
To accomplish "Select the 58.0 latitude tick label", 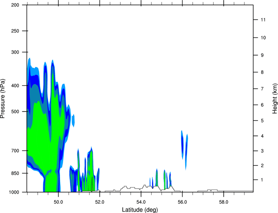I will 224,202.
